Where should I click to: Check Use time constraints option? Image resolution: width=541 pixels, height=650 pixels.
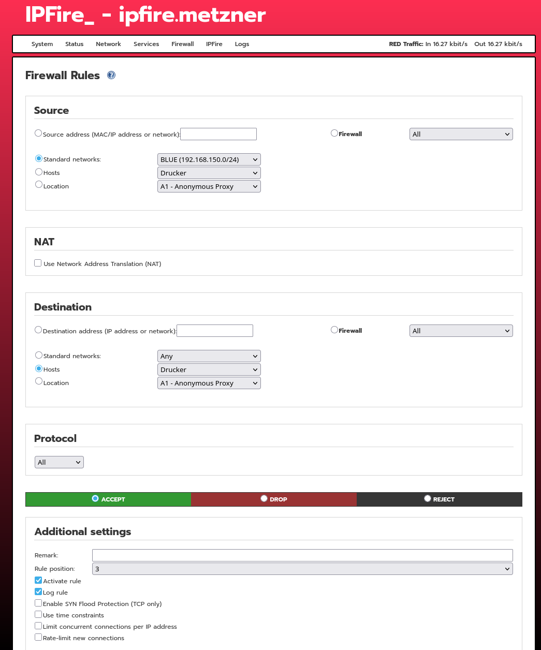tap(38, 614)
